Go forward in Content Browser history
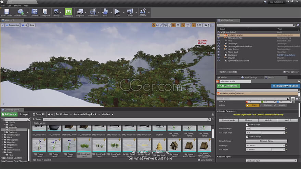Image resolution: width=301 pixels, height=169 pixels. (52, 114)
